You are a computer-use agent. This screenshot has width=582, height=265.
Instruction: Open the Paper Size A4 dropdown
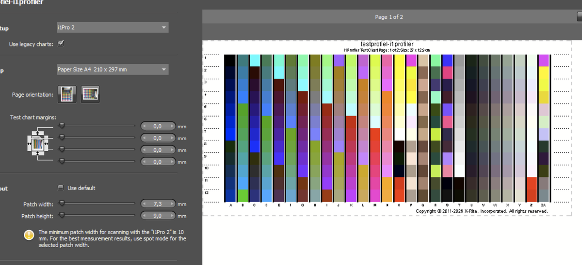coord(112,70)
